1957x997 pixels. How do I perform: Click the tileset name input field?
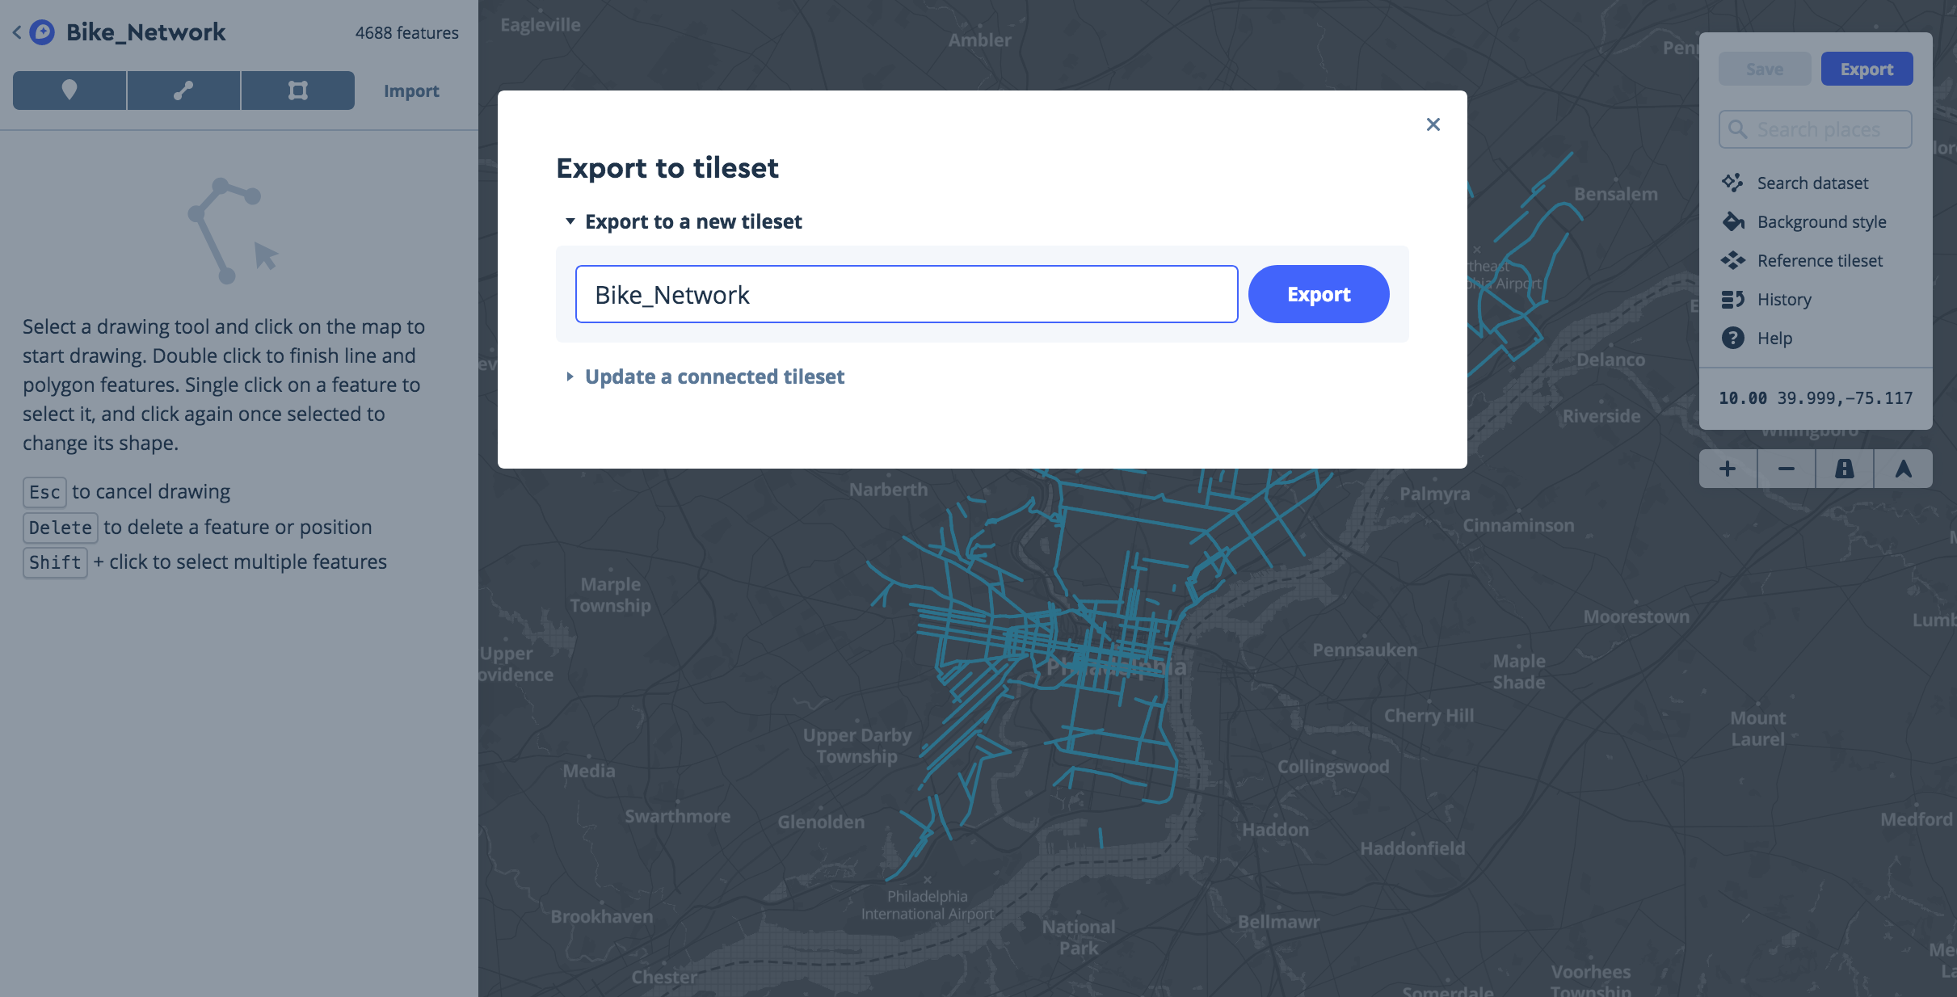pyautogui.click(x=906, y=294)
